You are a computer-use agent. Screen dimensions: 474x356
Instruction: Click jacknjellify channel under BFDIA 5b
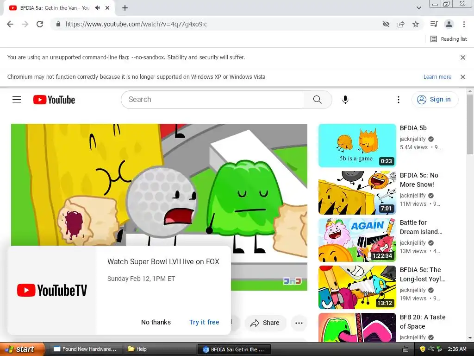pyautogui.click(x=412, y=139)
